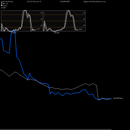Click the OBV legend label
Viewport: 130px width, 130px height.
click(4, 8)
